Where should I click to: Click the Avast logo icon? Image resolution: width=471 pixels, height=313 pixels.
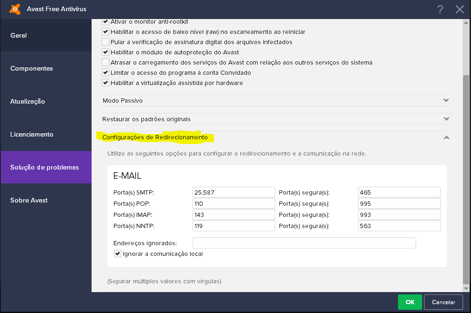(x=15, y=9)
